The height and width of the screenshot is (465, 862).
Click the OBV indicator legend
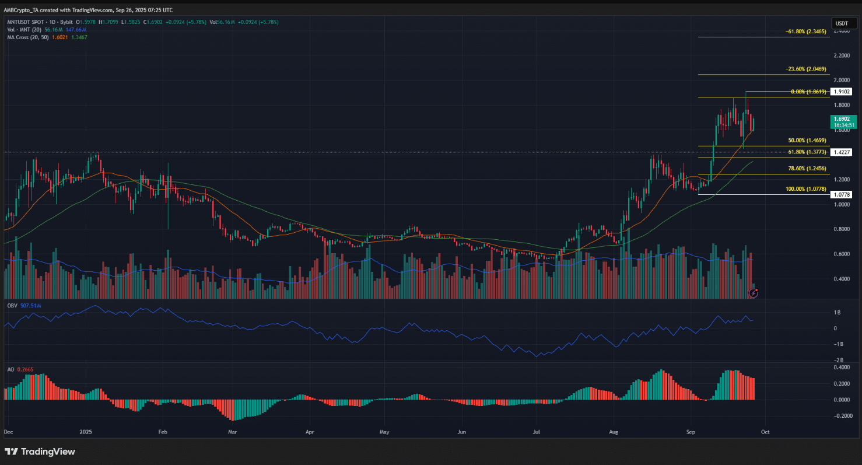tap(10, 305)
